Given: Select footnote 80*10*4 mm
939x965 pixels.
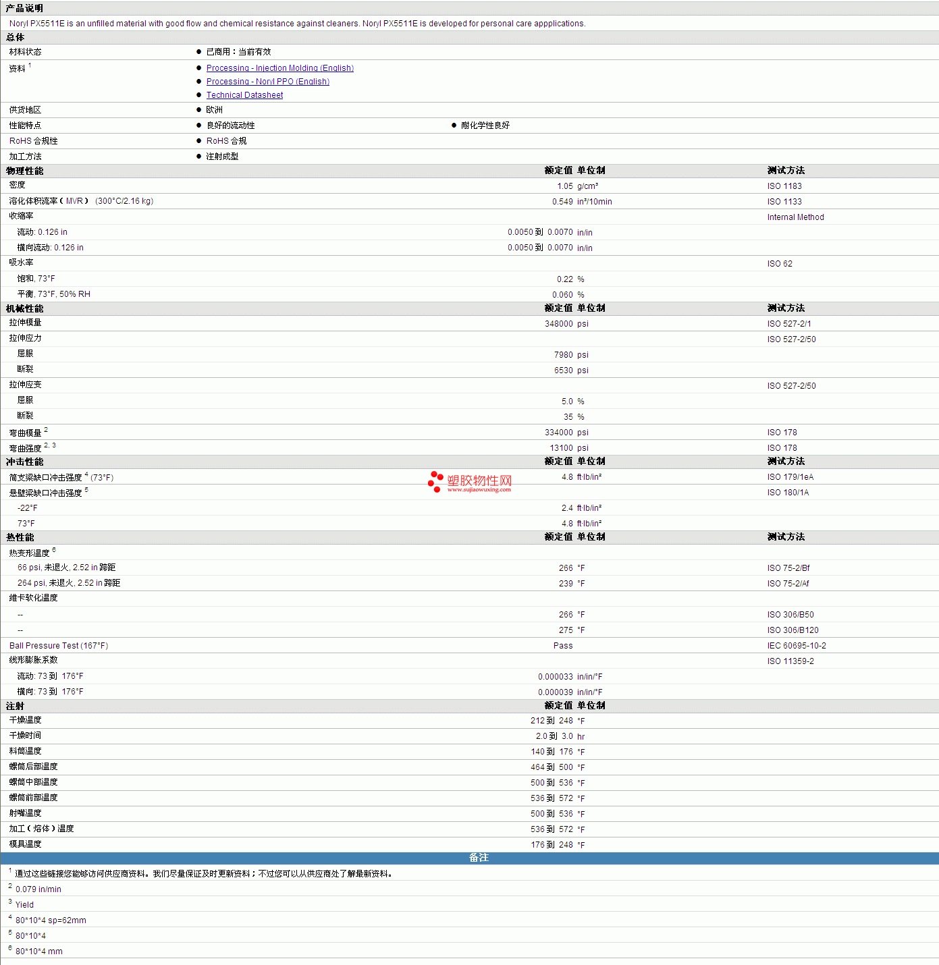Looking at the screenshot, I should (x=39, y=952).
